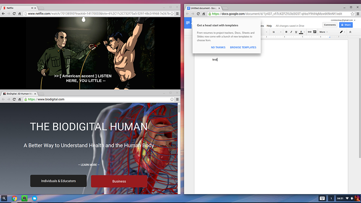This screenshot has height=203, width=361.
Task: Go back in the Netflix window
Action: click(x=3, y=14)
